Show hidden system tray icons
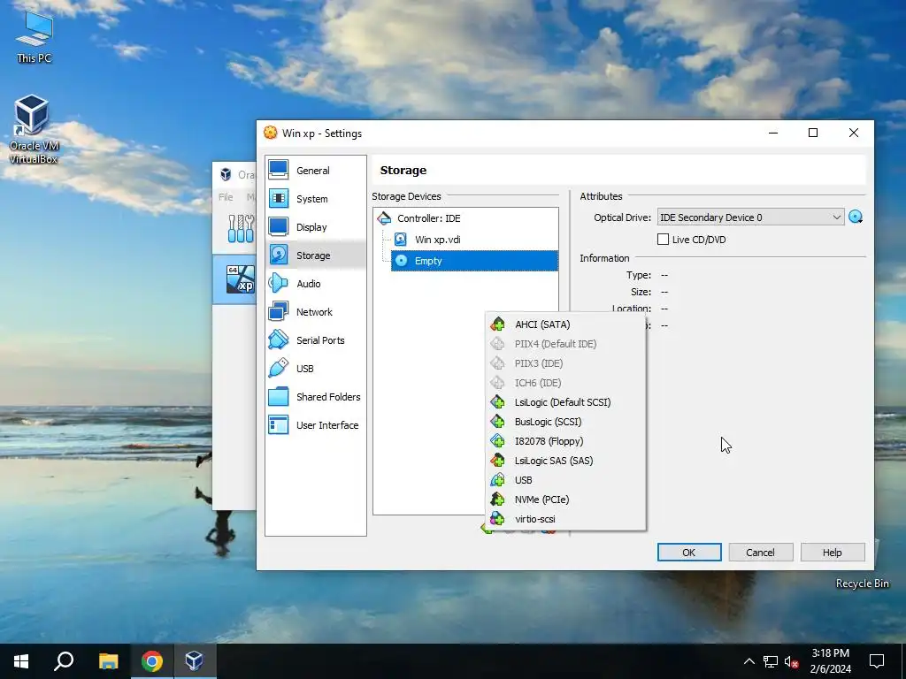This screenshot has height=679, width=906. (749, 661)
